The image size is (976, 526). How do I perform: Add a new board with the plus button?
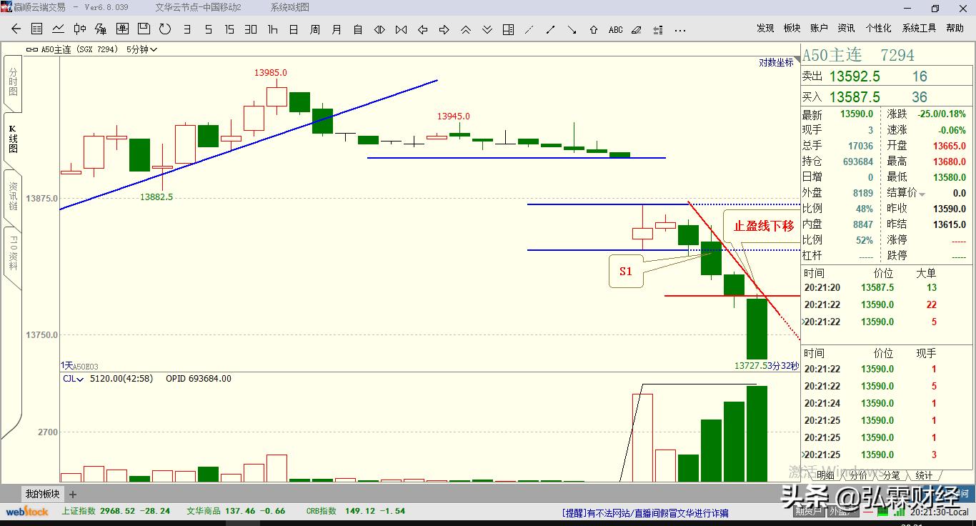click(x=73, y=494)
